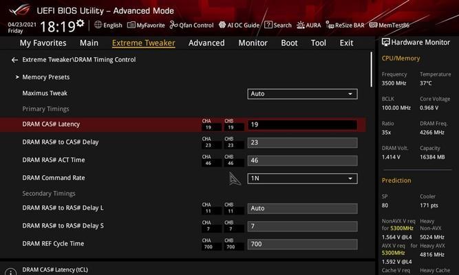This screenshot has width=459, height=275.
Task: Select the Maximus Tweak label
Action: coord(45,93)
